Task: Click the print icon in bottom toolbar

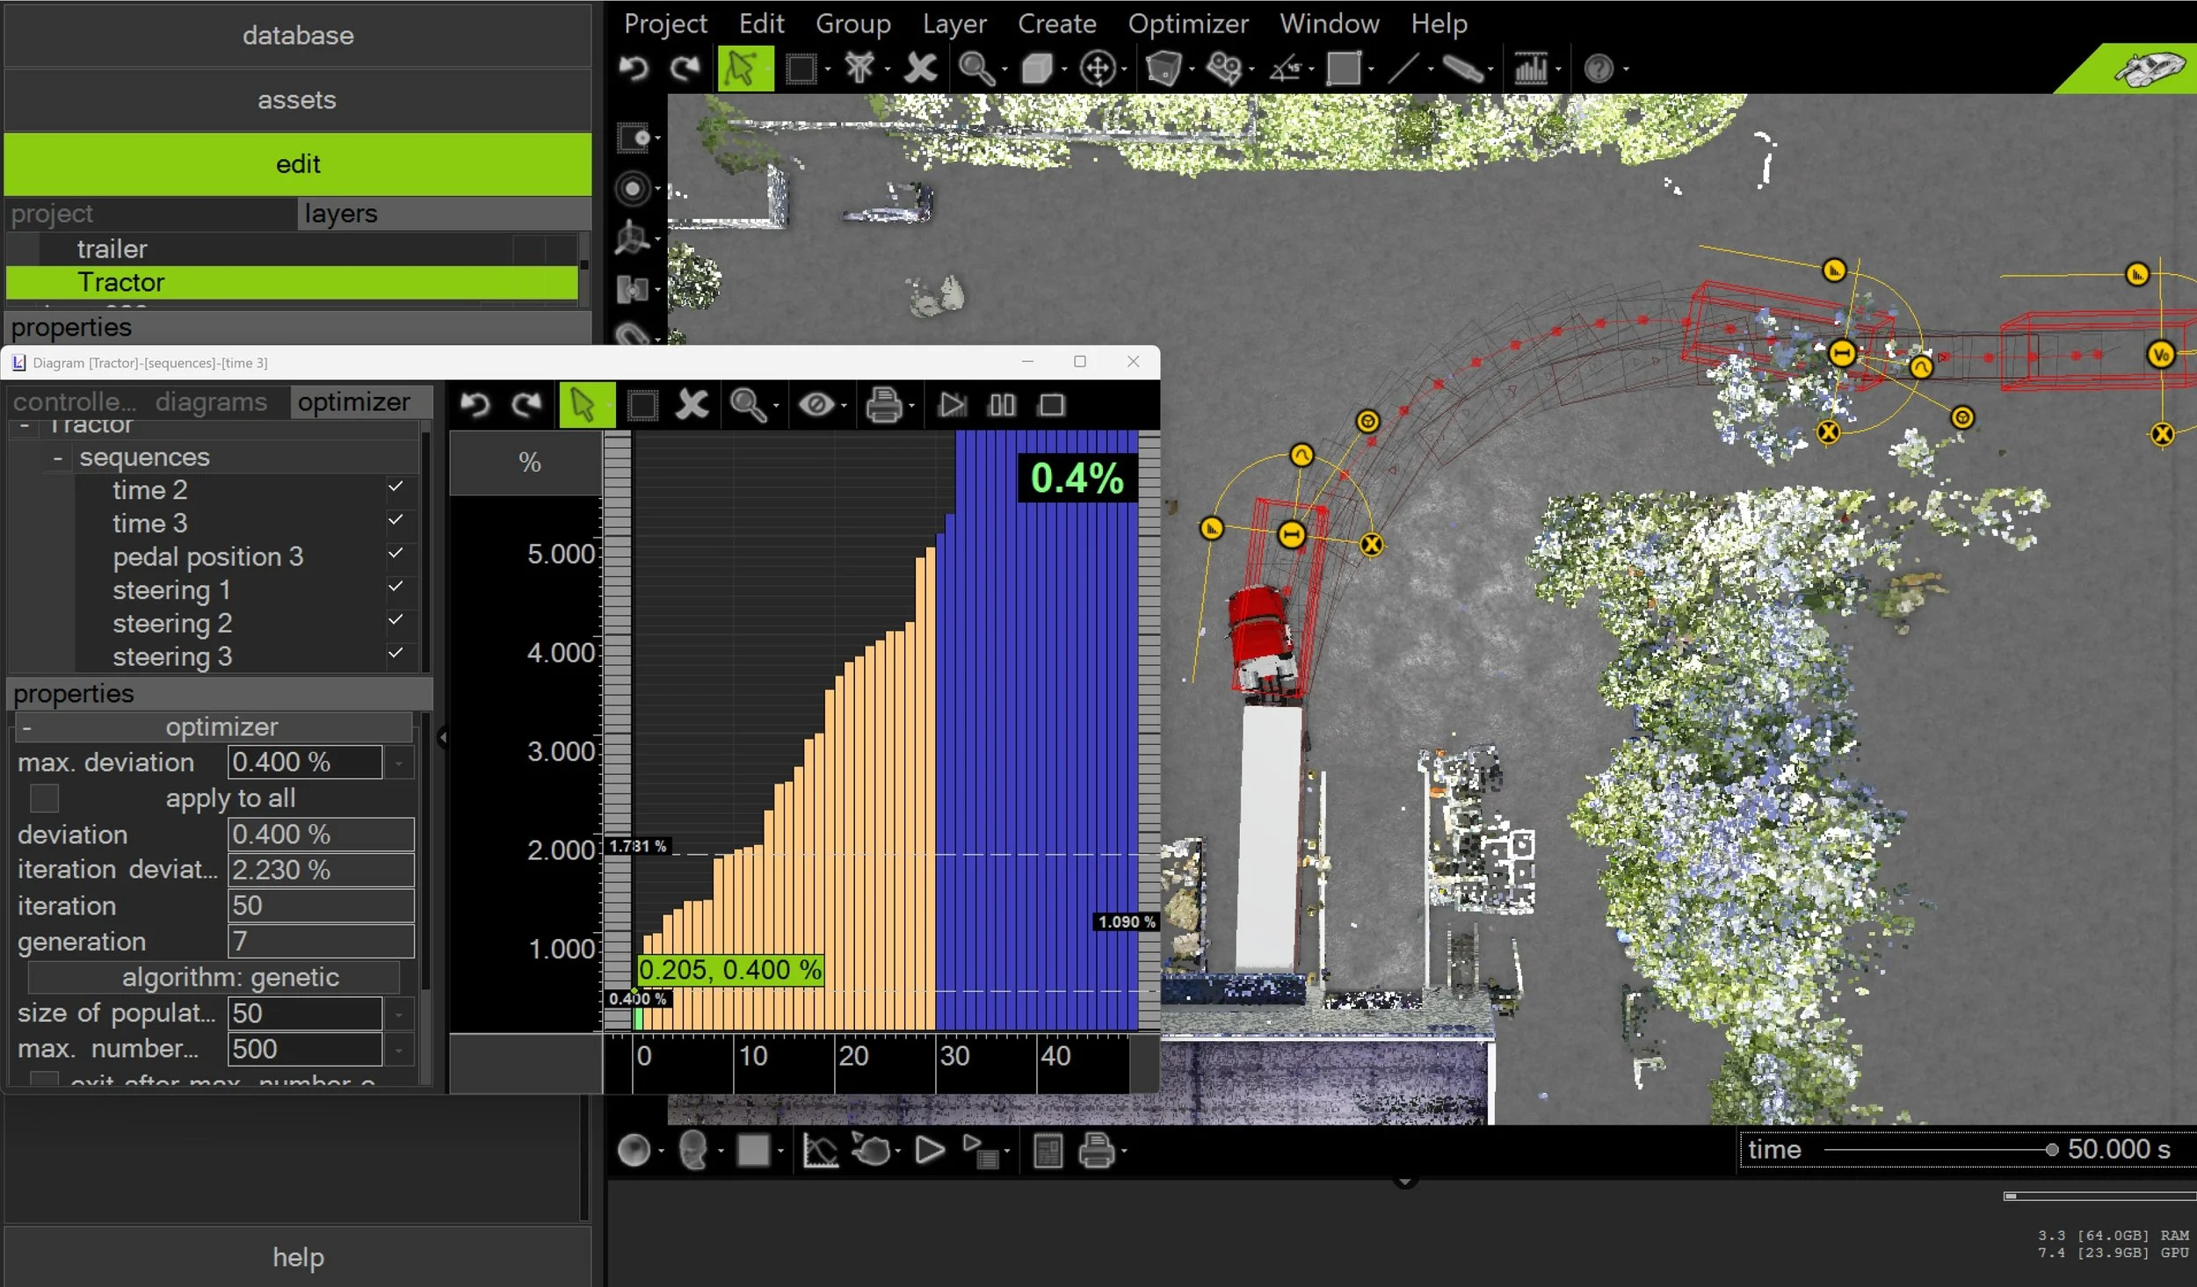Action: click(x=1096, y=1150)
